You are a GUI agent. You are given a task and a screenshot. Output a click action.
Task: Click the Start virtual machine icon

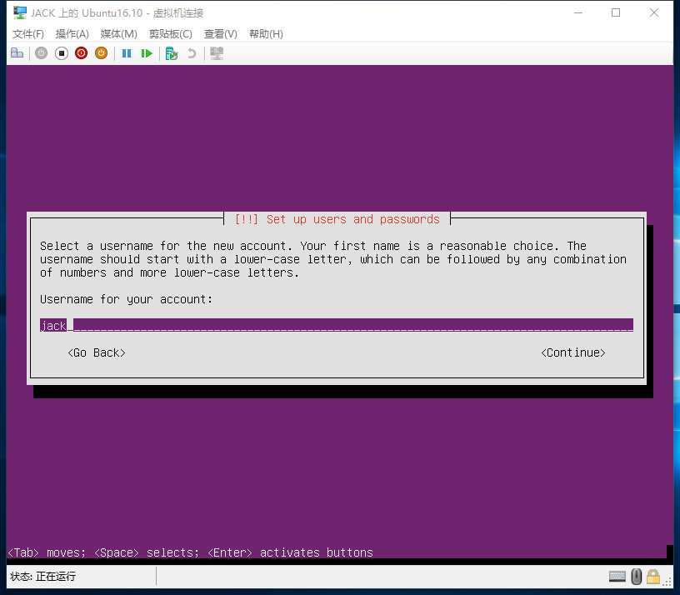[x=41, y=53]
